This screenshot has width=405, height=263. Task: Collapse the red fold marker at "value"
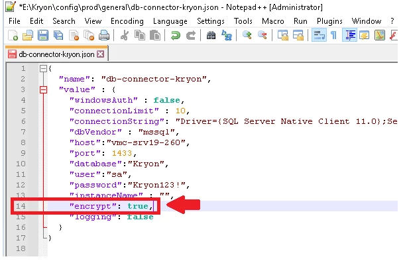coord(43,89)
